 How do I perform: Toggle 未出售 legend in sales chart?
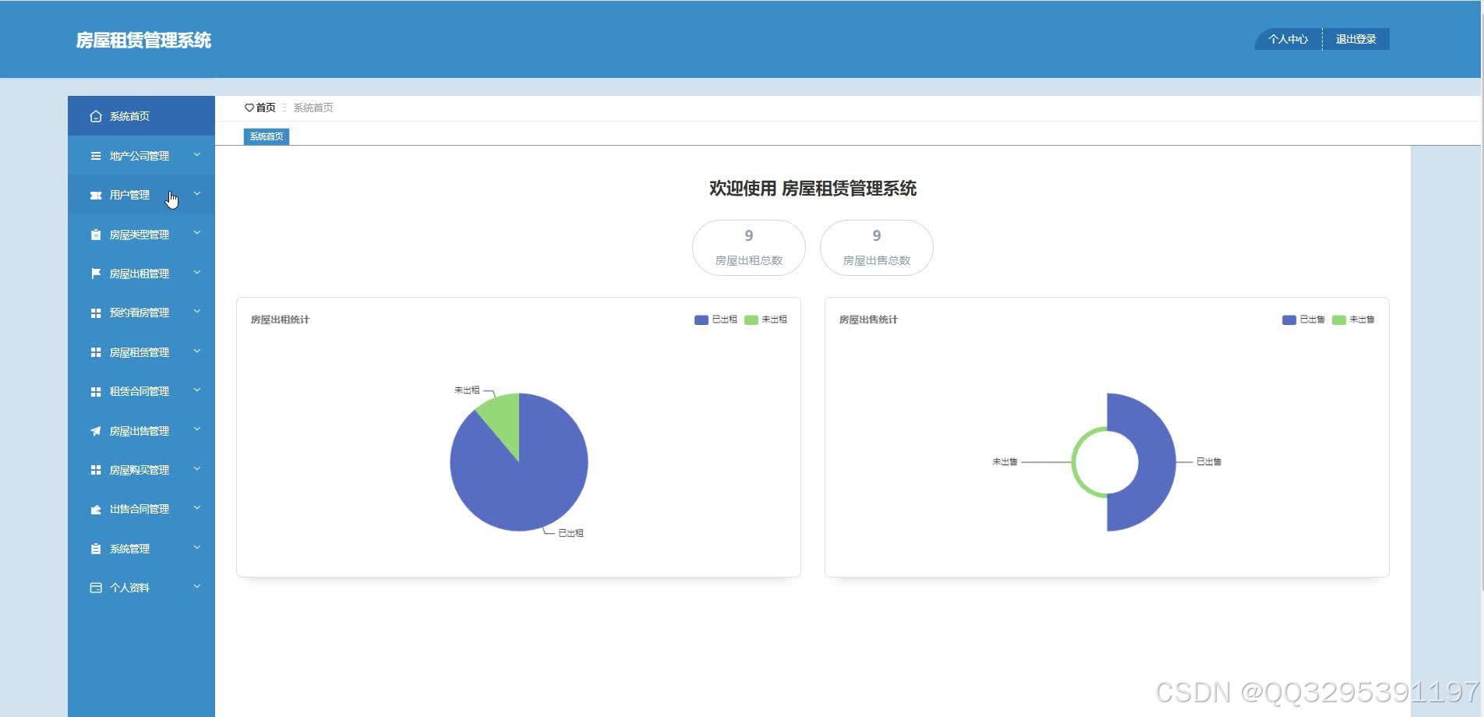[x=1353, y=320]
